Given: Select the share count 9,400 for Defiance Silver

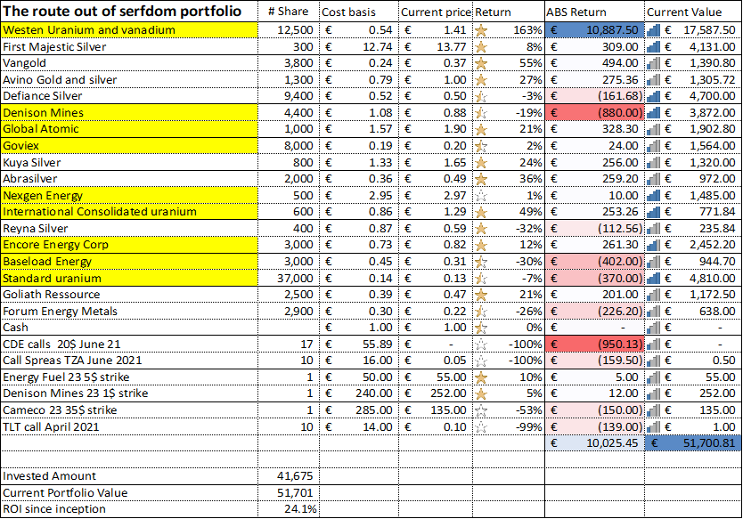Looking at the screenshot, I should click(298, 96).
